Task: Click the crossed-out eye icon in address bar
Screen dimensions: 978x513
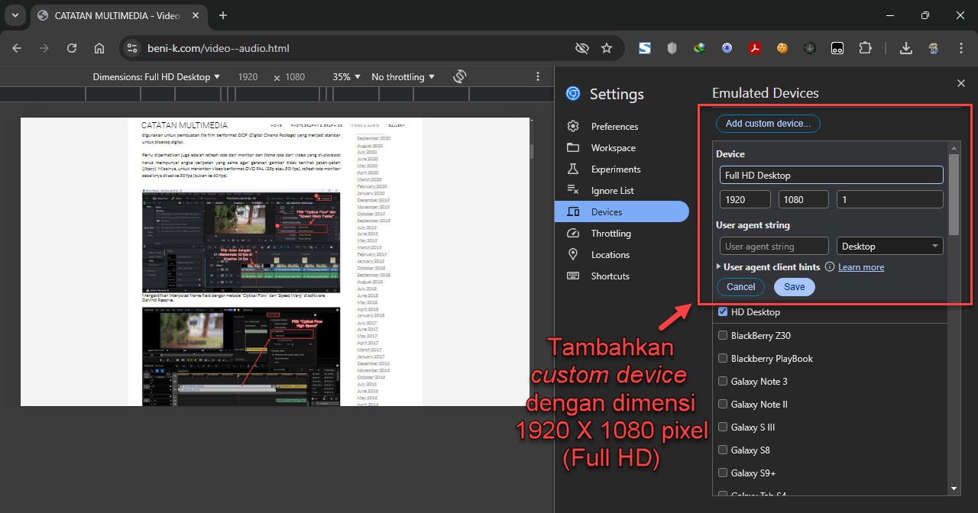Action: pos(582,48)
